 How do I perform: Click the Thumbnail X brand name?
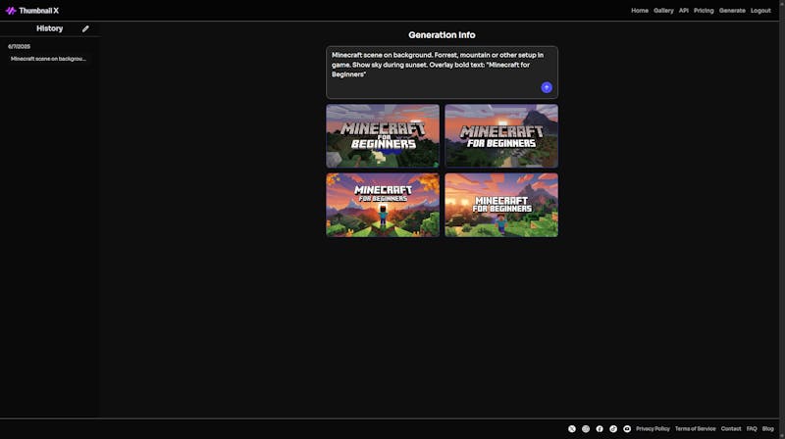tap(38, 11)
